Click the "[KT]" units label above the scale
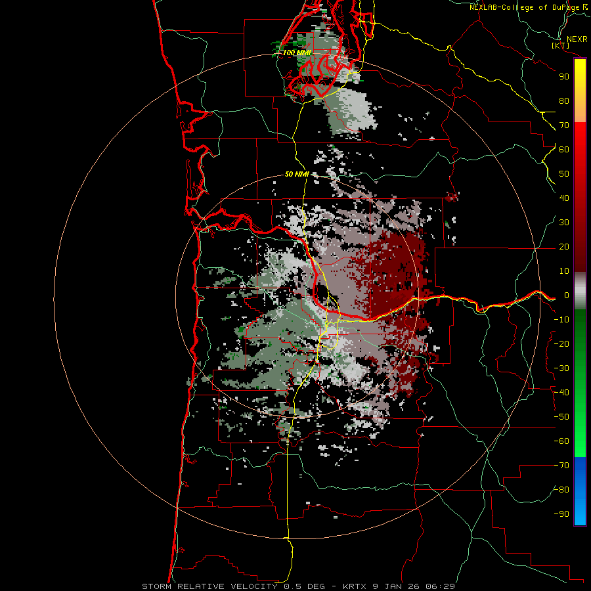The height and width of the screenshot is (591, 591). pos(561,45)
